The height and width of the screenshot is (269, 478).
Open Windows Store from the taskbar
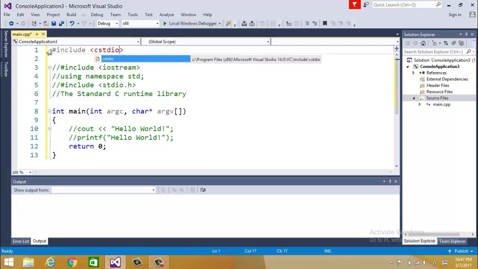click(x=94, y=262)
